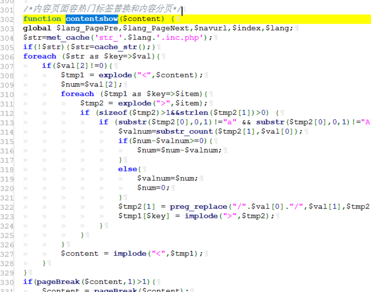Click the inner foreach keyword on line 310
371x292 pixels.
pyautogui.click(x=77, y=94)
